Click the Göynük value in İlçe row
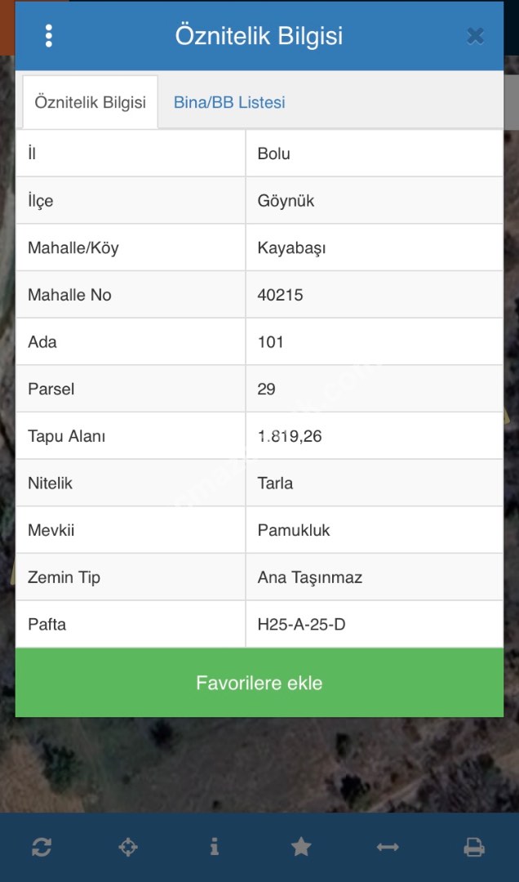The width and height of the screenshot is (519, 882). point(286,201)
